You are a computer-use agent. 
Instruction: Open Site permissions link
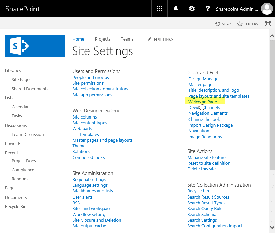point(88,83)
